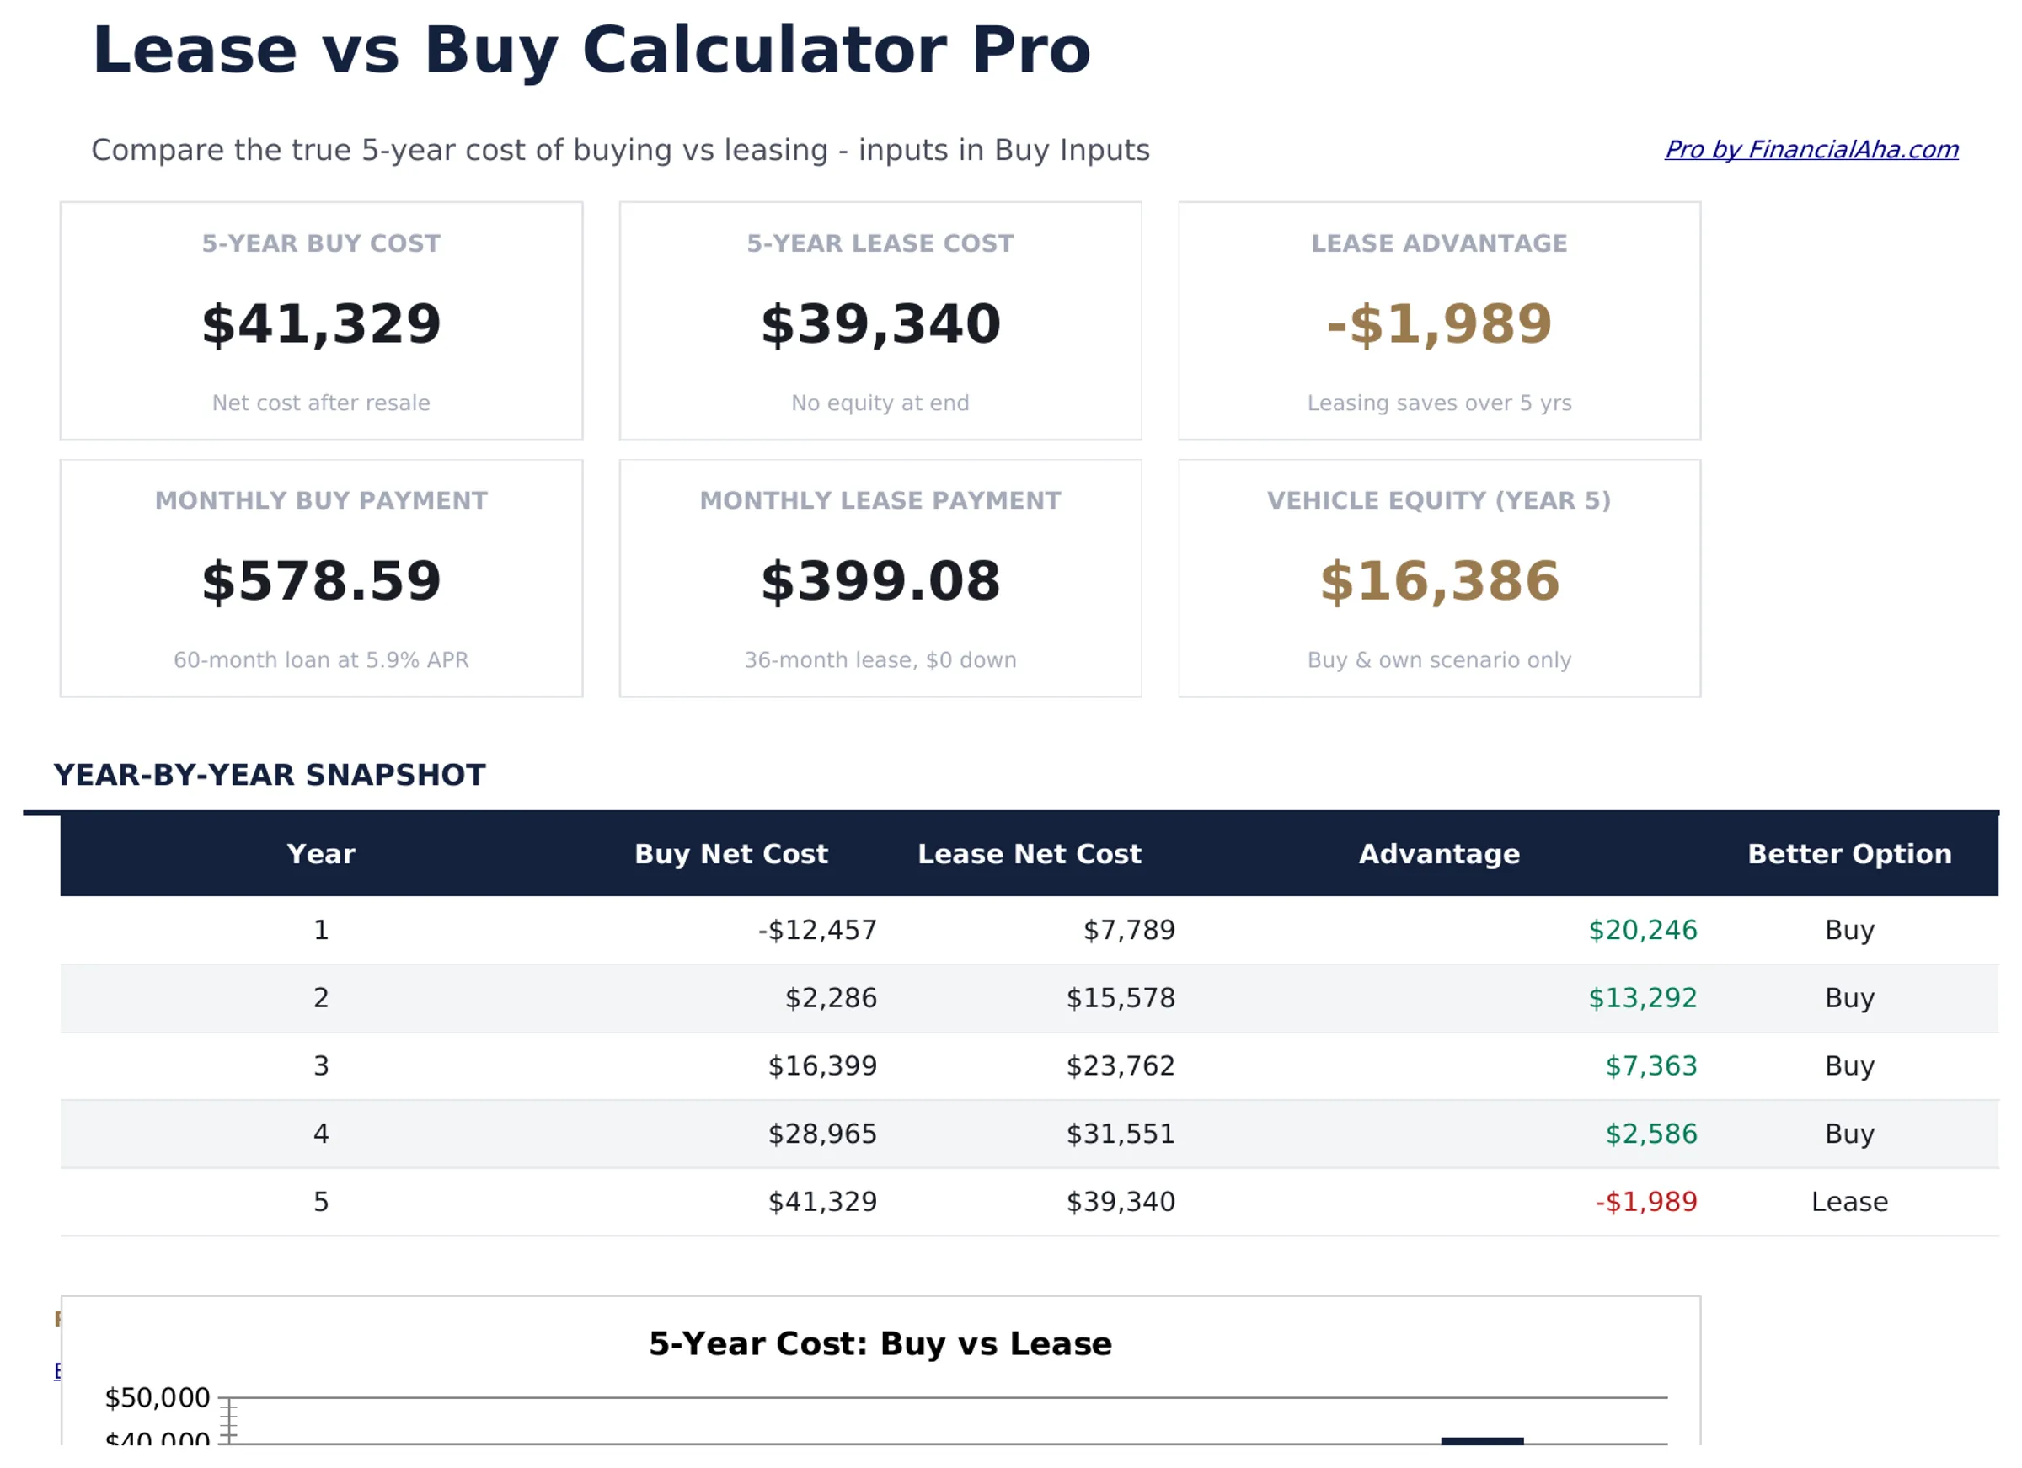Click the $13,292 advantage value for Year 2
This screenshot has height=1468, width=2022.
pyautogui.click(x=1642, y=997)
